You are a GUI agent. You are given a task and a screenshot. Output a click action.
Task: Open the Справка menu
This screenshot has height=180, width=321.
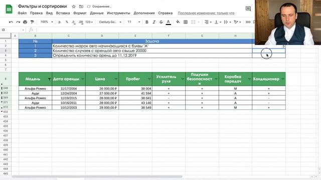(165, 13)
